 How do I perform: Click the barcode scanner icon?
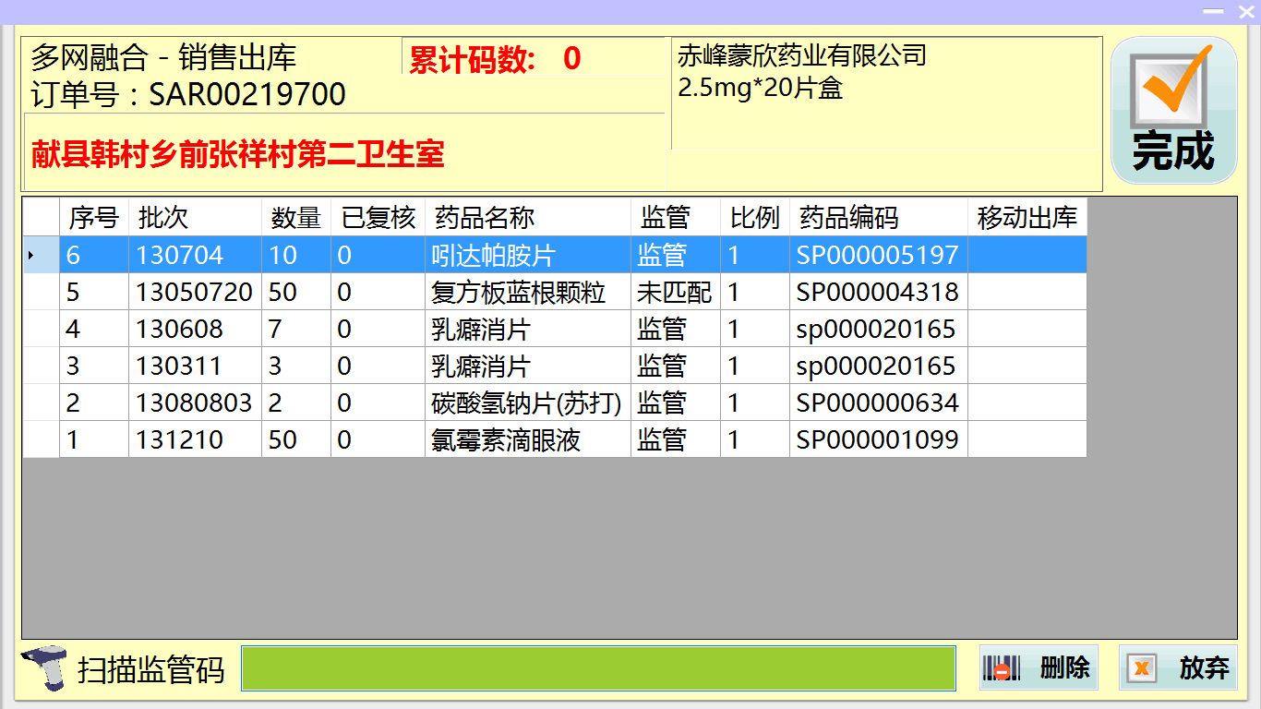(43, 668)
